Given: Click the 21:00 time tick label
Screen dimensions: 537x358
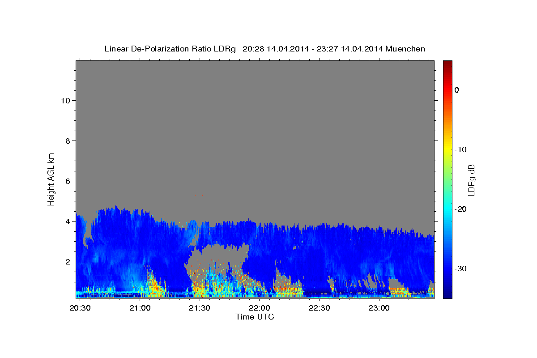Looking at the screenshot, I should [x=140, y=308].
